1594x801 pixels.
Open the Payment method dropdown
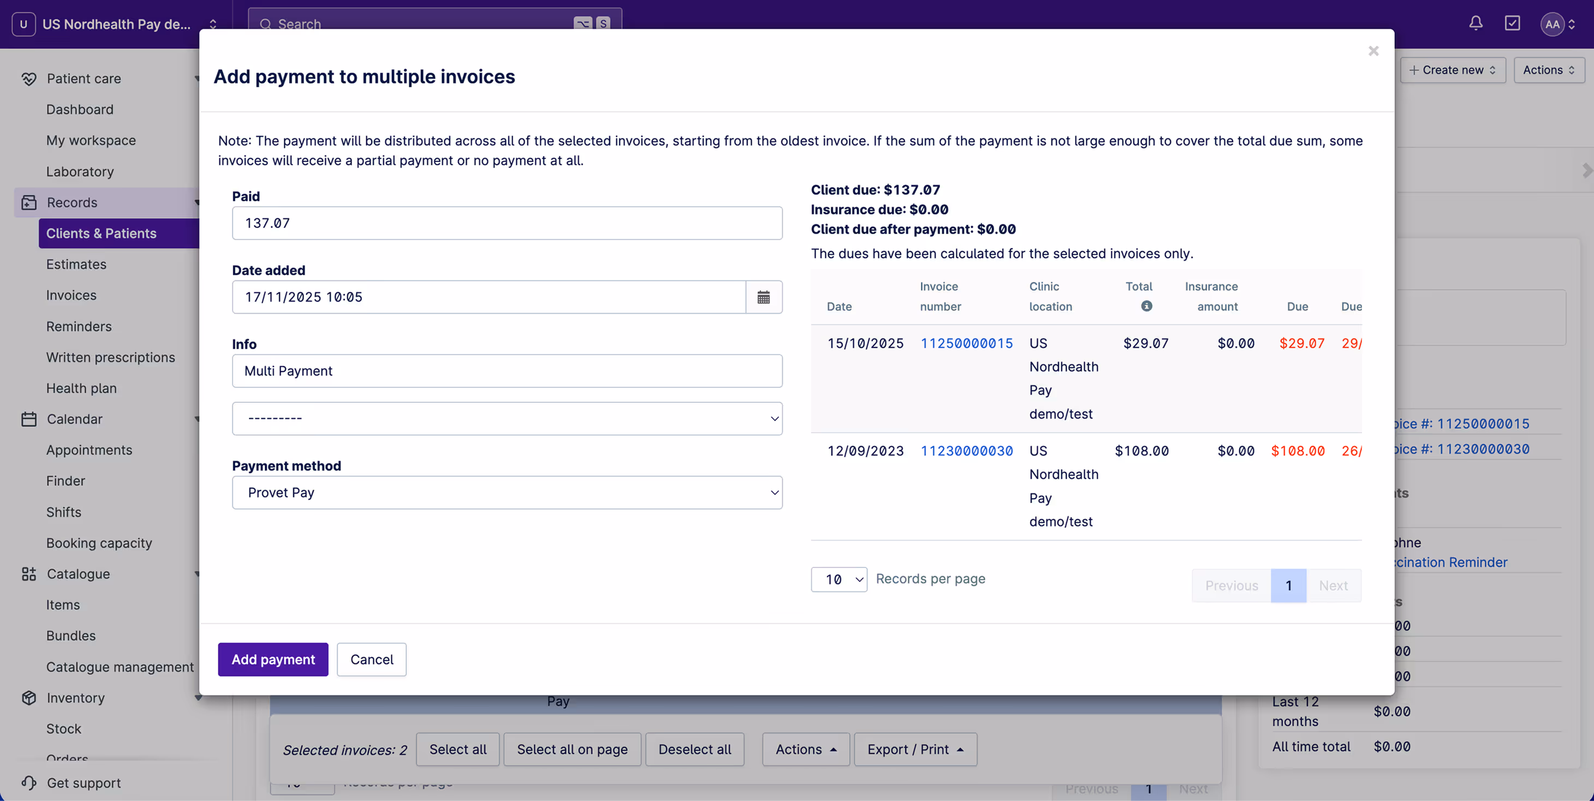[507, 492]
